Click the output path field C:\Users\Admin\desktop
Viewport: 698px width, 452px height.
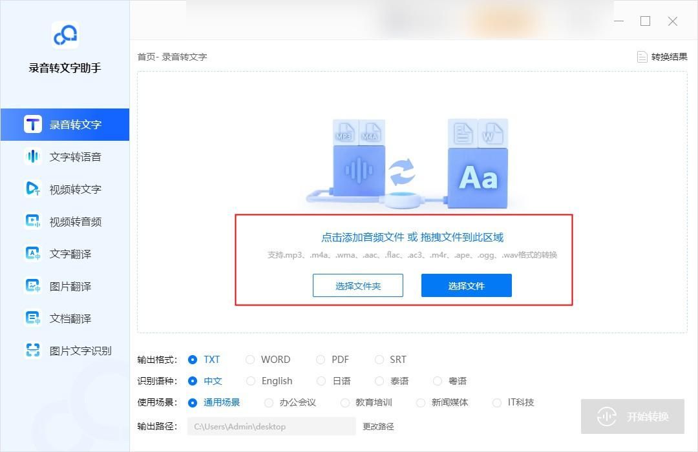[271, 426]
